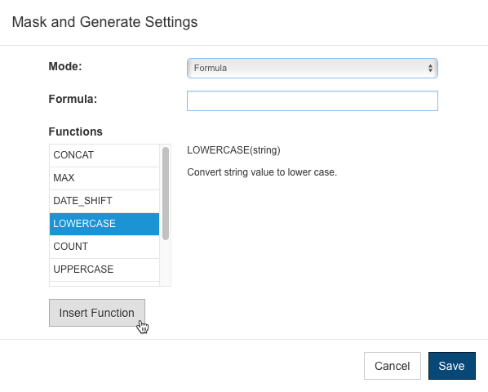Click the Functions section heading
Image resolution: width=488 pixels, height=392 pixels.
tap(75, 131)
